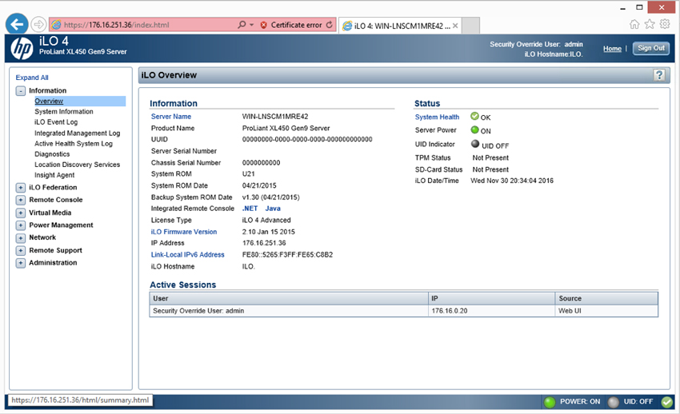Click the iLO Date/Time value
Screen dimensions: 680x414
[512, 181]
